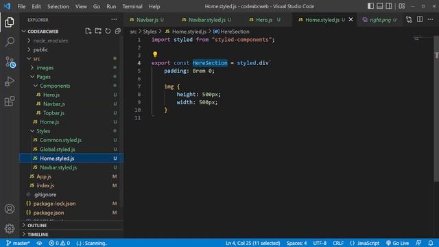
Task: Open the Run and Debug view
Action: [x=10, y=82]
